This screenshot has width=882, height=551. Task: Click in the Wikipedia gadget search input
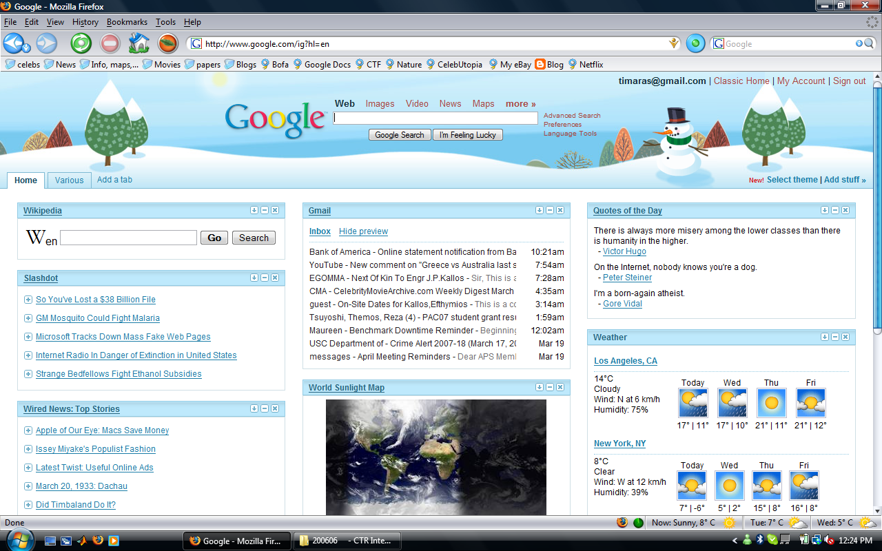[x=128, y=238]
